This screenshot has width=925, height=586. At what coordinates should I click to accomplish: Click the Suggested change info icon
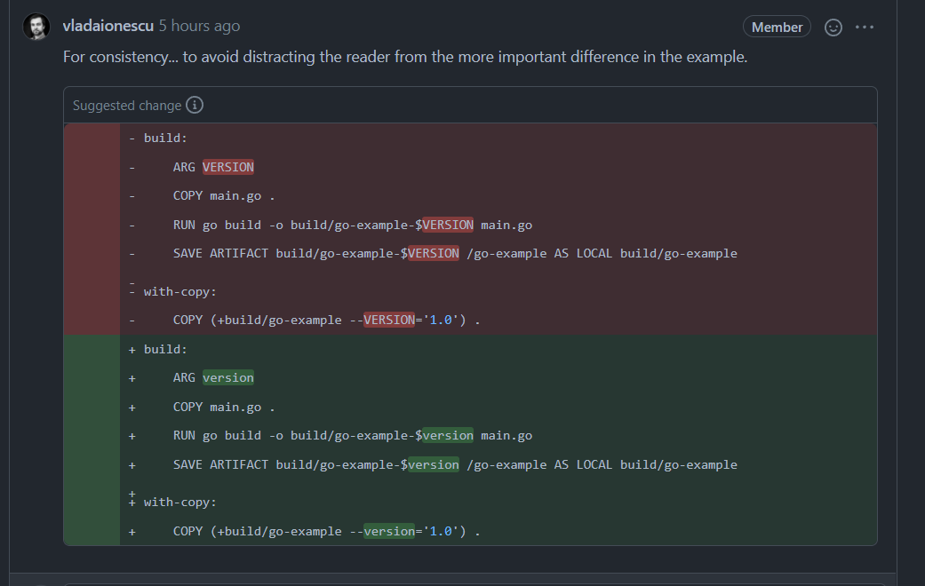(194, 104)
